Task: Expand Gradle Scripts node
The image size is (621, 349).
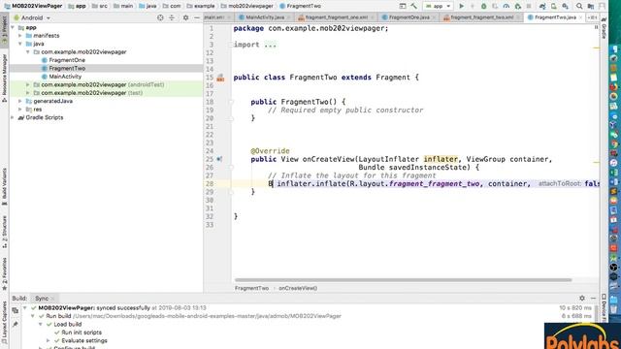Action: point(13,117)
